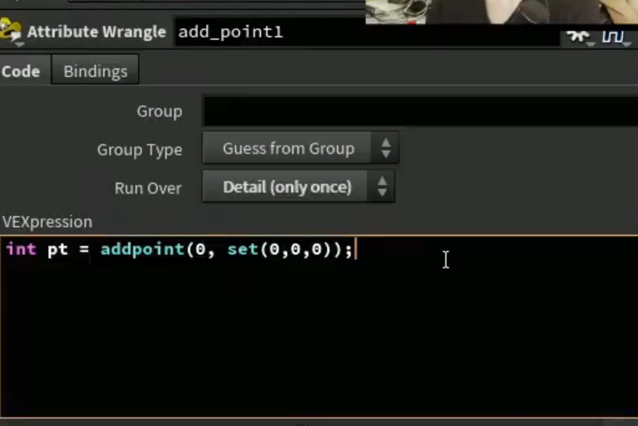
Task: Click the Group parameter label
Action: pos(159,111)
